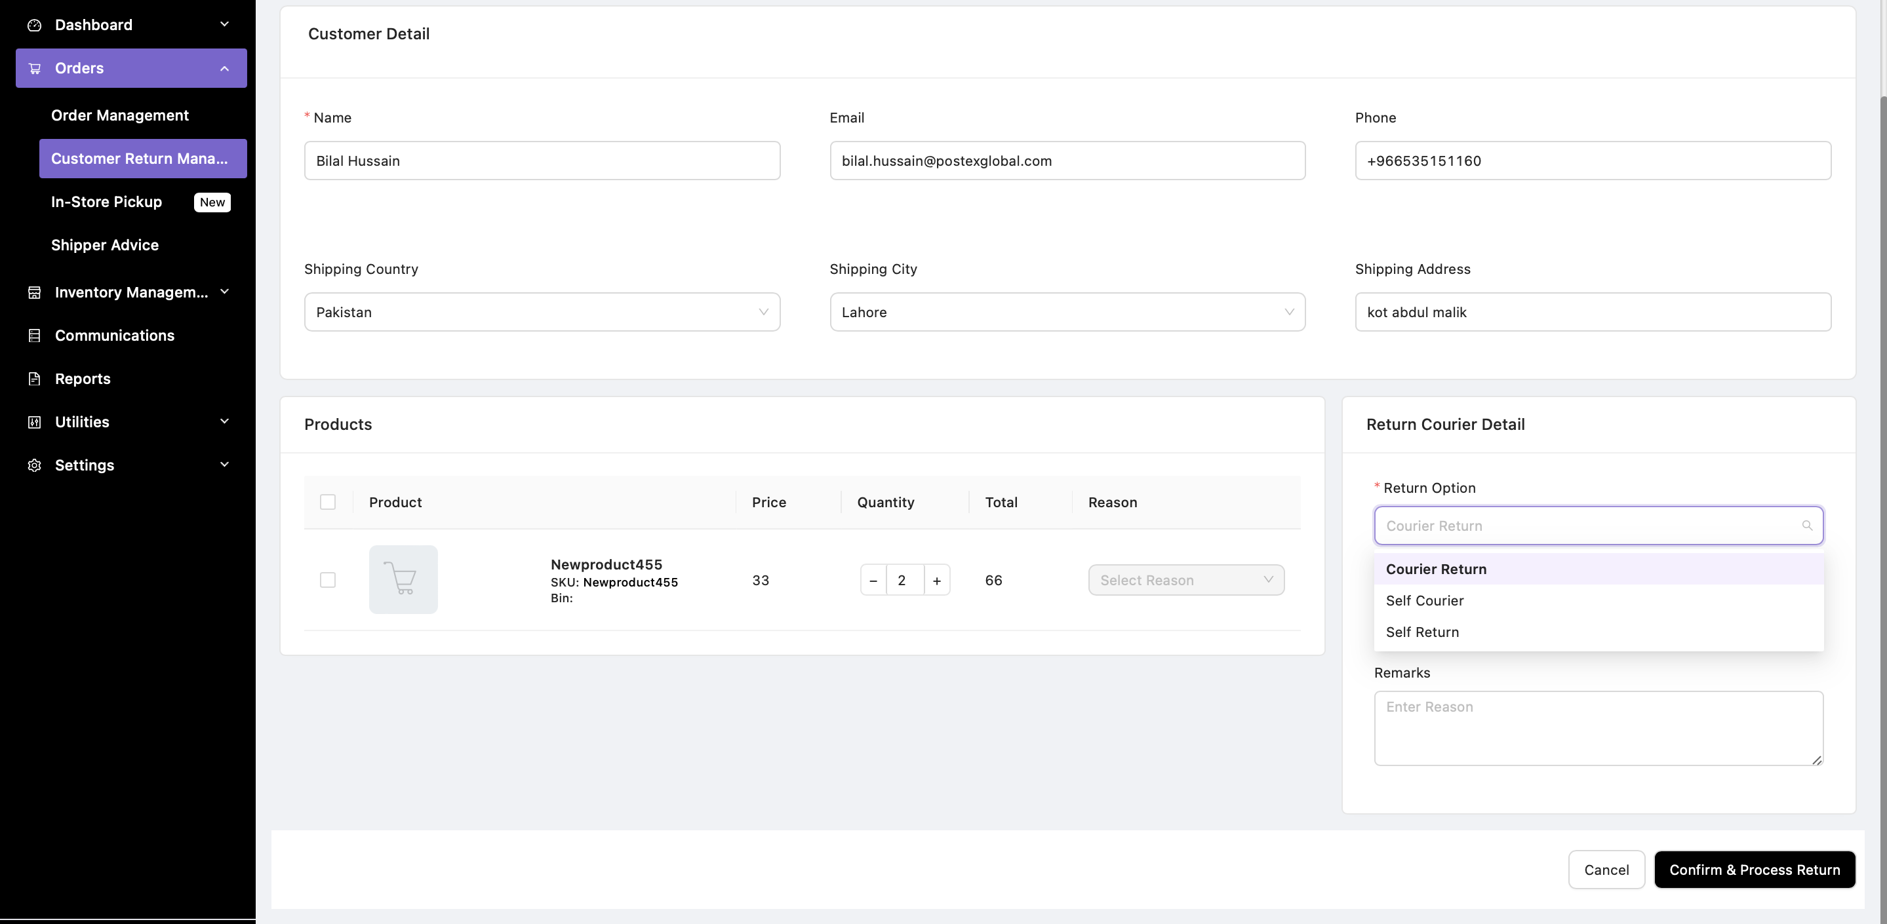Click the Reason column header
This screenshot has width=1887, height=924.
[1113, 502]
